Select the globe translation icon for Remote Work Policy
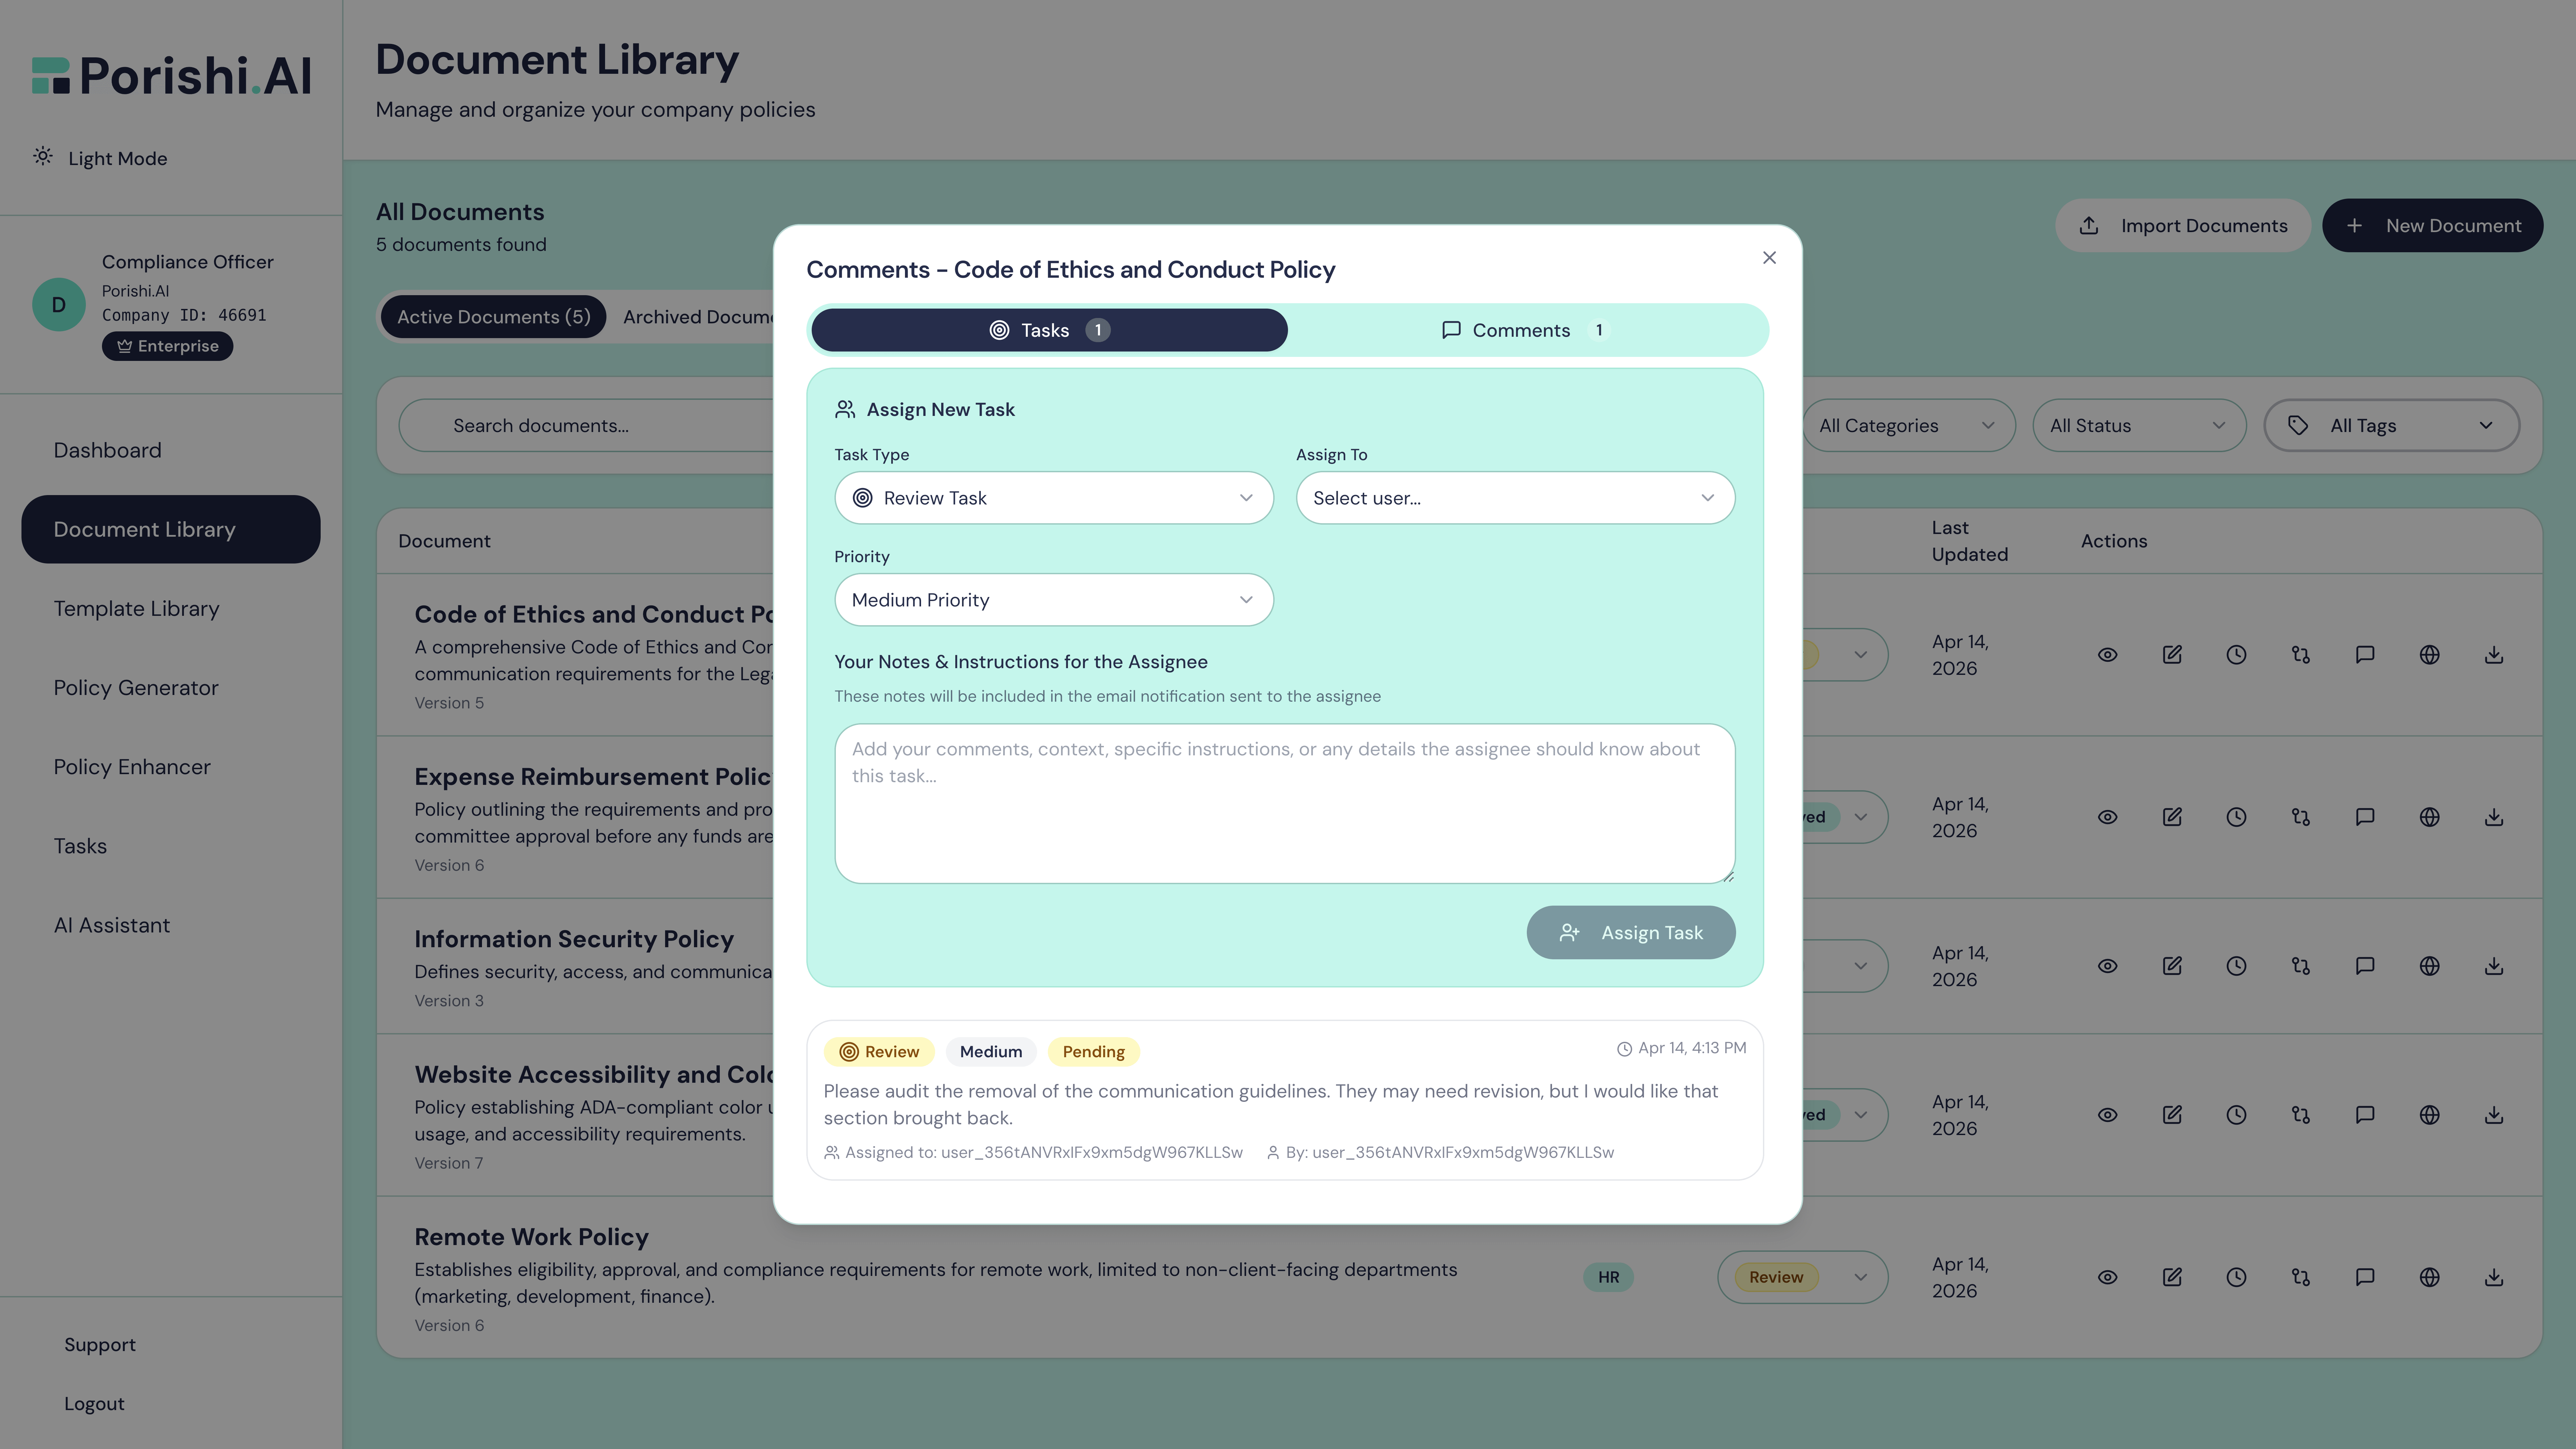 point(2430,1277)
